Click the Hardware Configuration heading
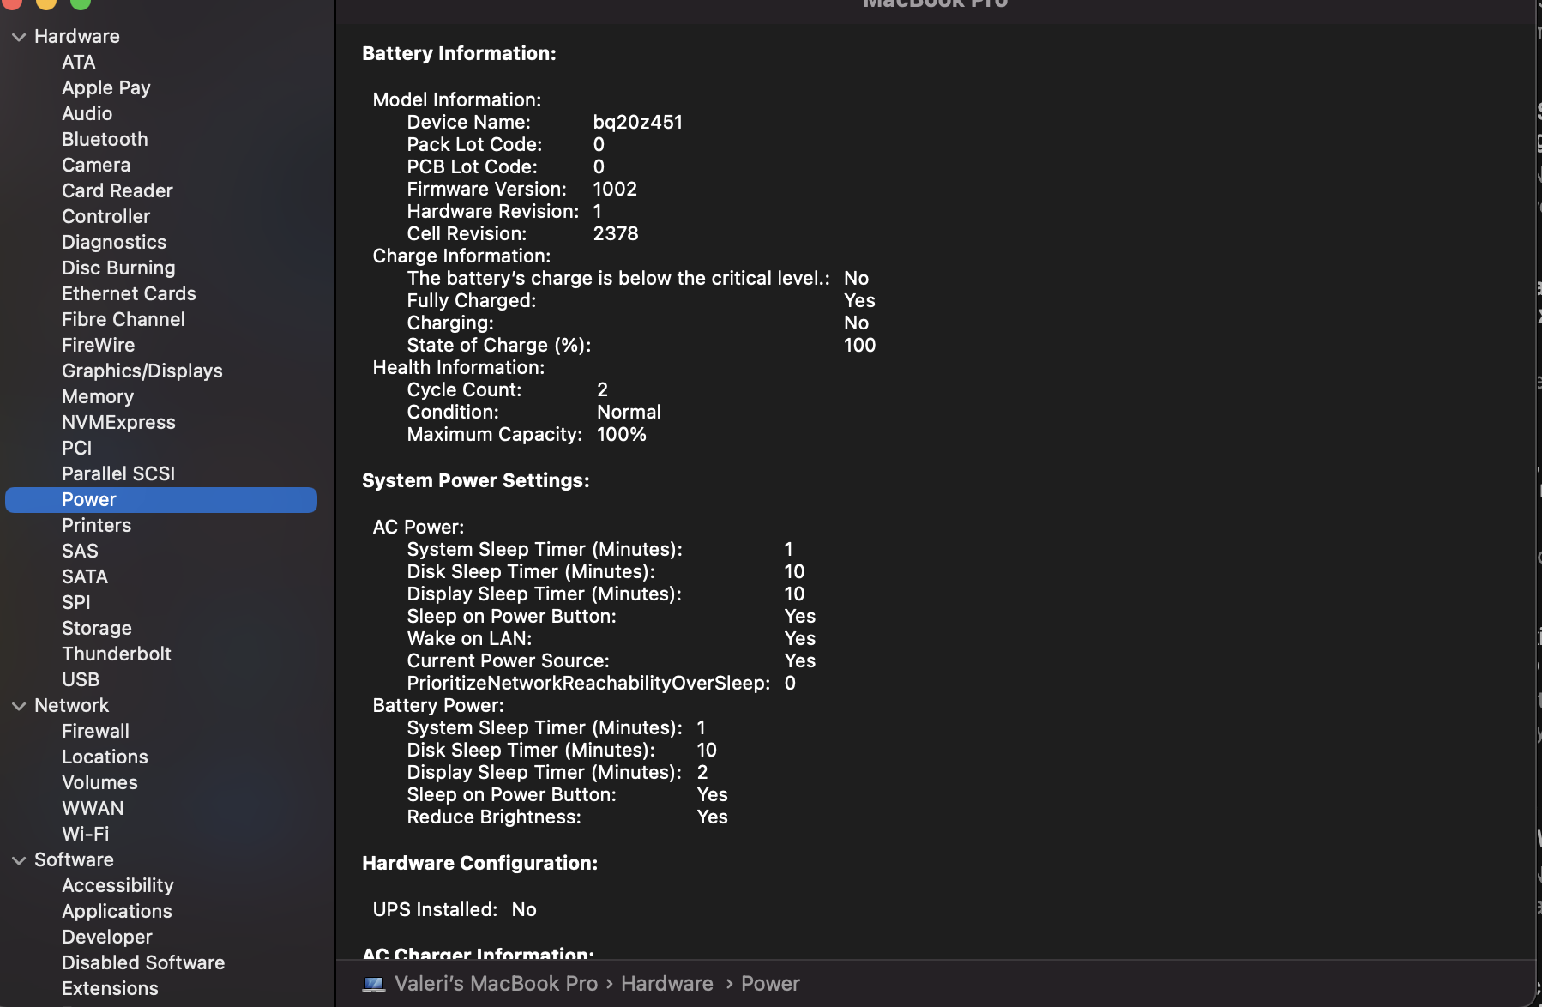This screenshot has height=1007, width=1542. (480, 863)
